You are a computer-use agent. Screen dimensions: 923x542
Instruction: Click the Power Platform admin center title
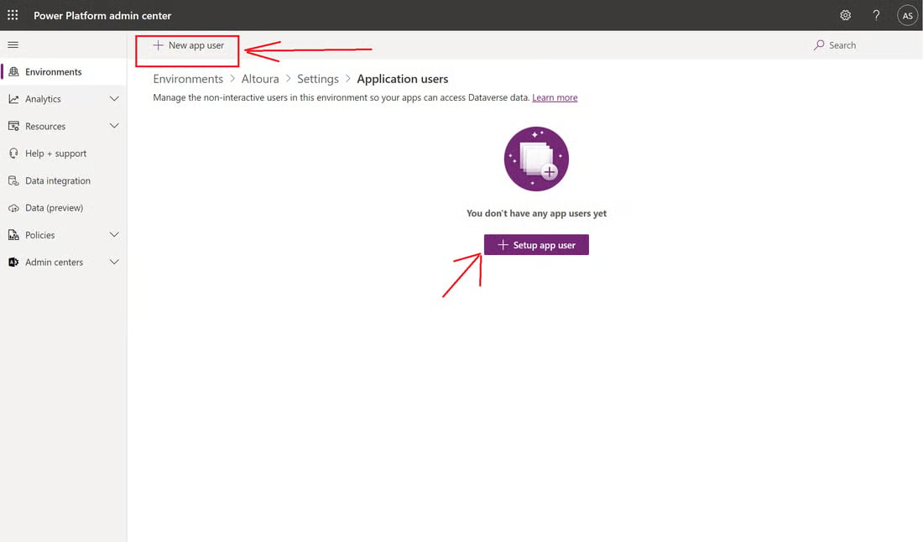(x=102, y=15)
